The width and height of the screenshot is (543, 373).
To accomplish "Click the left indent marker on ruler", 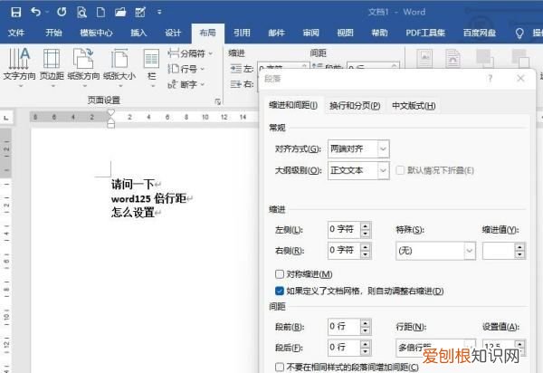I will pos(110,124).
